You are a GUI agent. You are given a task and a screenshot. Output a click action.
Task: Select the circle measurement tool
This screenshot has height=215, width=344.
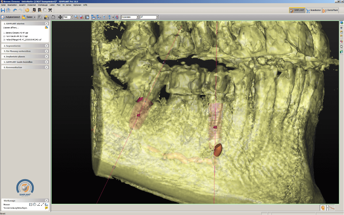(x=34, y=204)
